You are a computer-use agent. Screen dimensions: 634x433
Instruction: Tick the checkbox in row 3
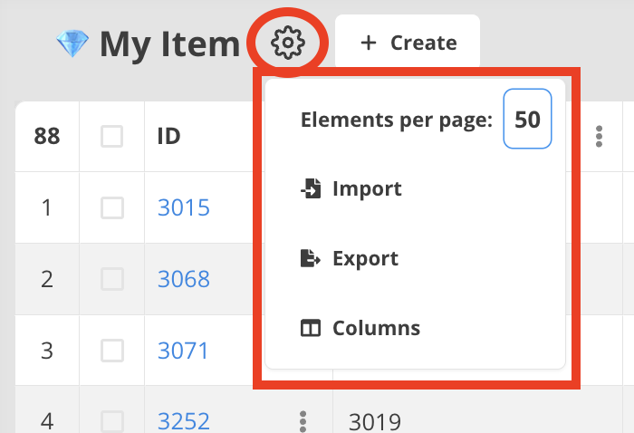click(x=111, y=350)
